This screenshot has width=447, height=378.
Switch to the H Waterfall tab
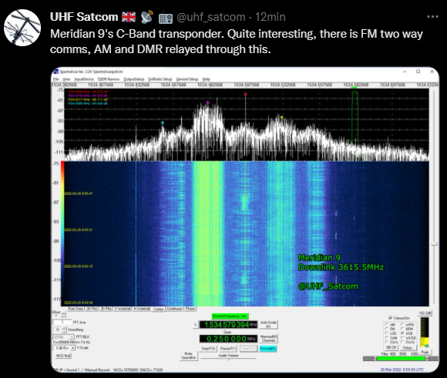point(142,309)
